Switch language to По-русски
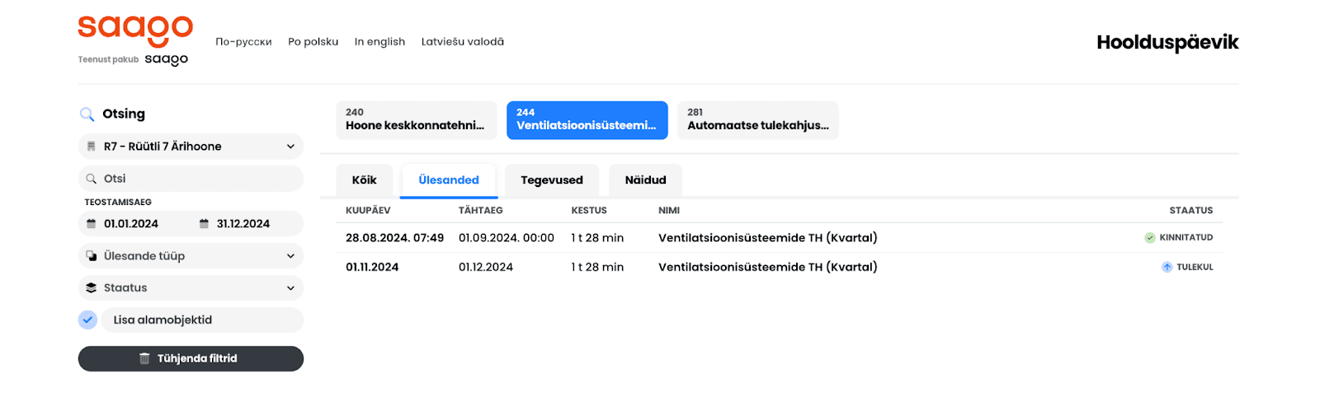Viewport: 1320px width, 411px height. [243, 42]
